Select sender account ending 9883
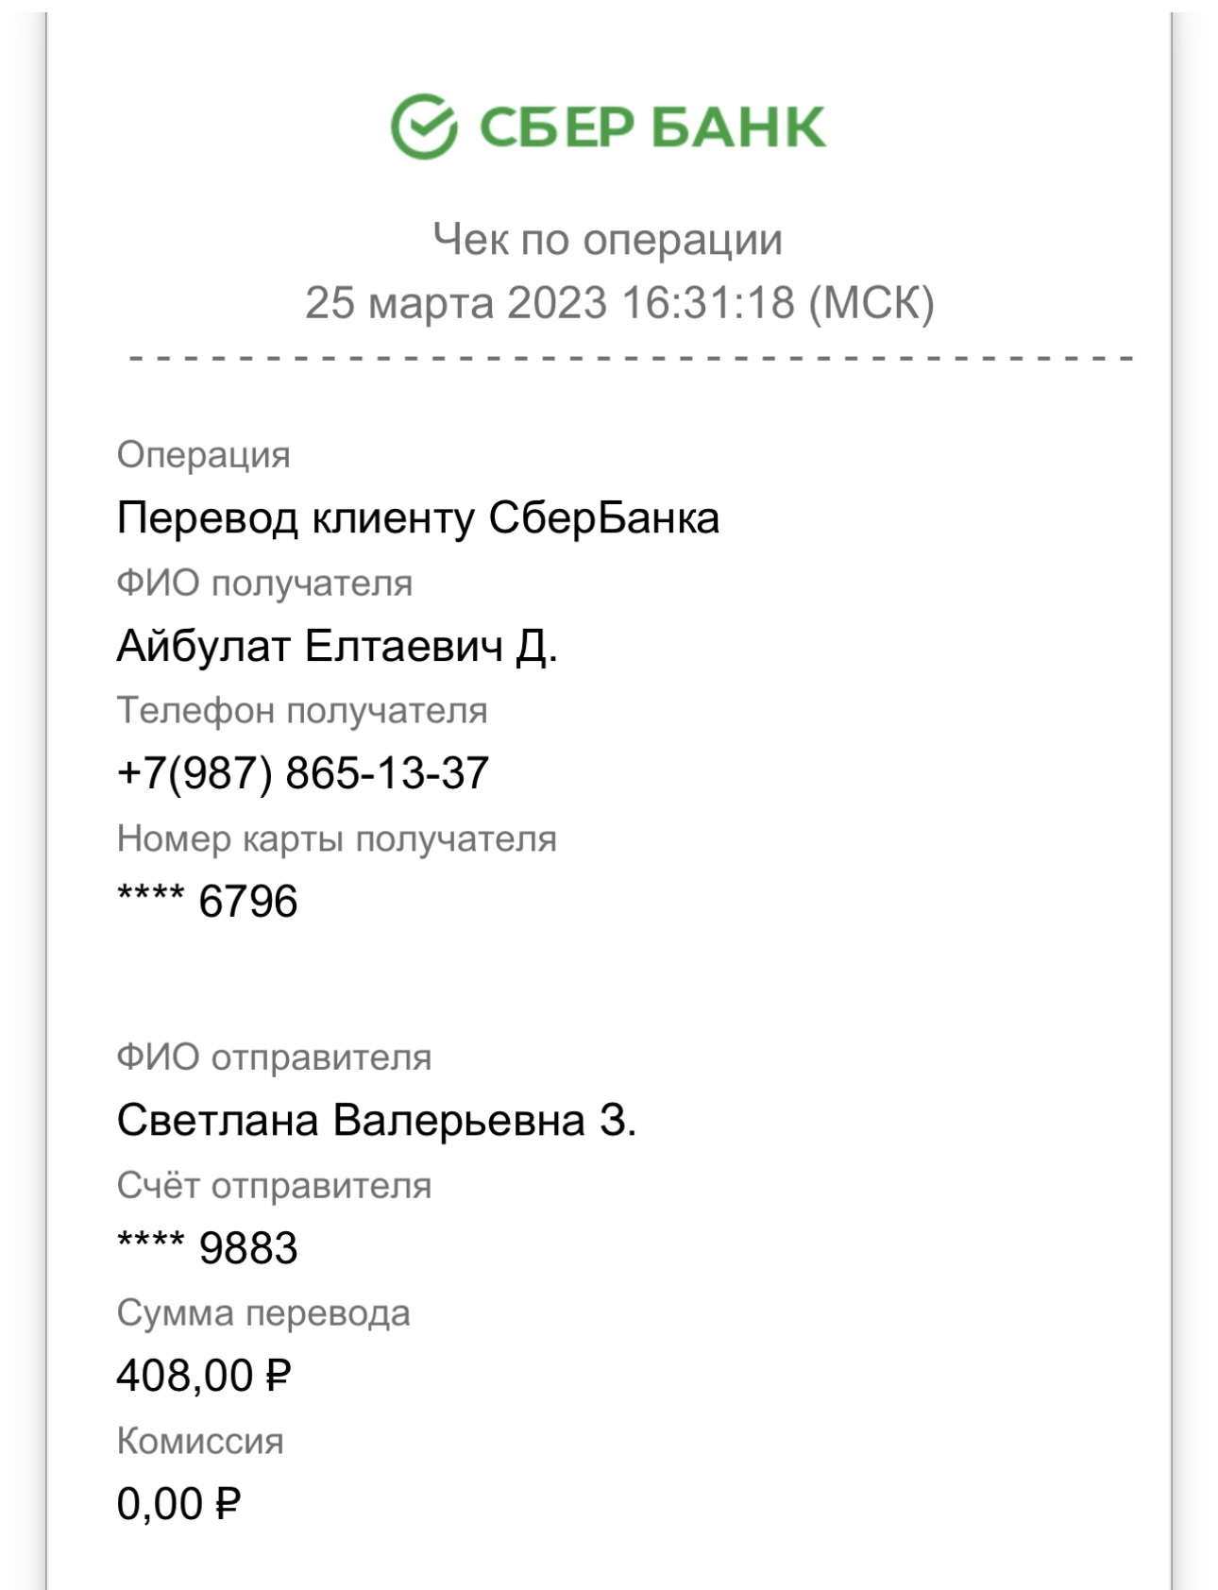1218x1590 pixels. click(207, 1248)
